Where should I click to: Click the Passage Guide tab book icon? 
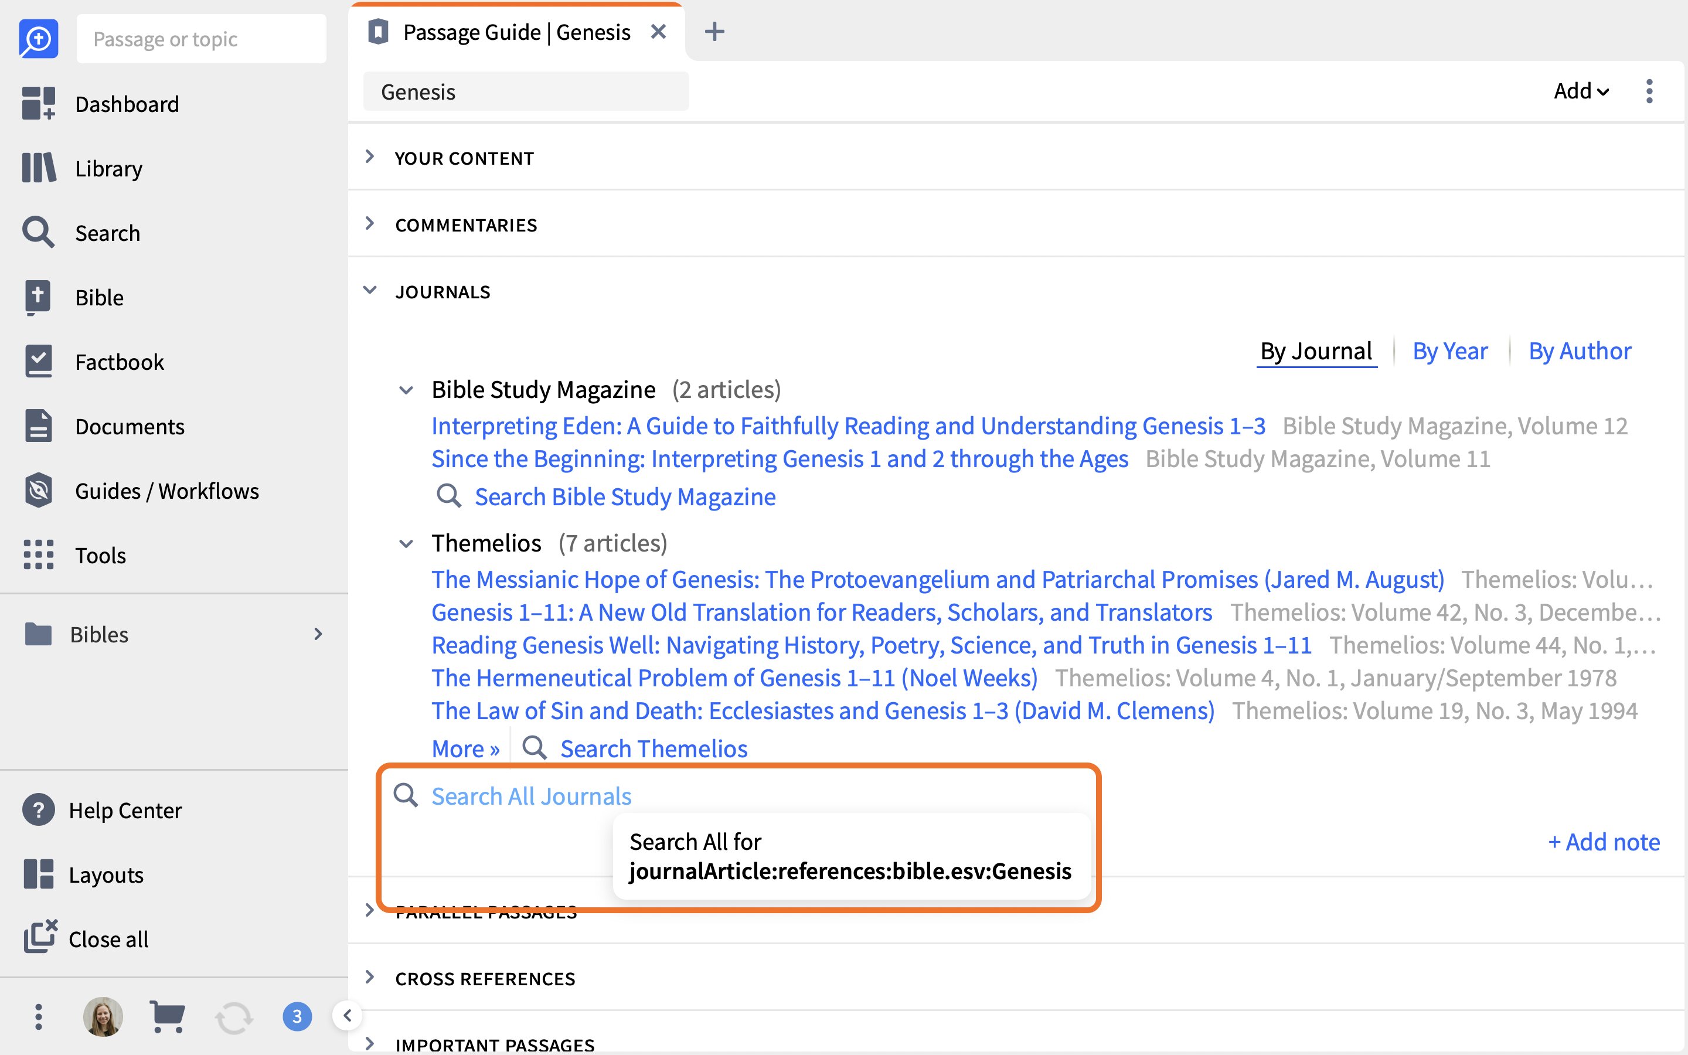point(377,32)
